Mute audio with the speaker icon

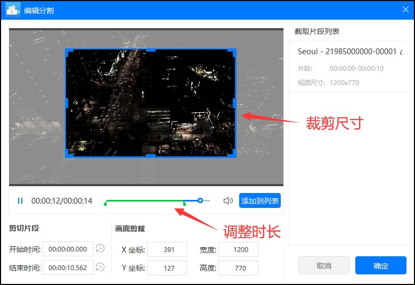[x=228, y=201]
